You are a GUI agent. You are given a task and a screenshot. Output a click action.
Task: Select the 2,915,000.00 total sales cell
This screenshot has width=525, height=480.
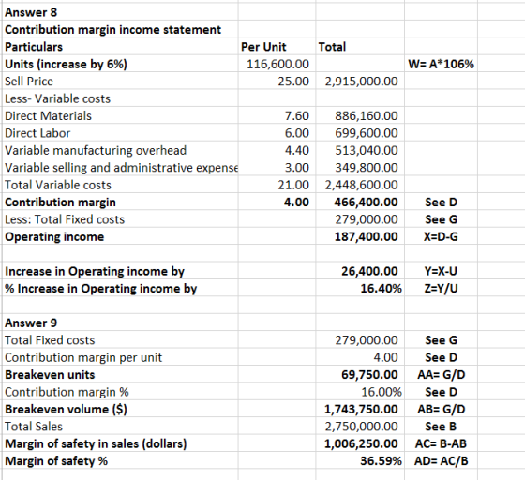[x=361, y=82]
